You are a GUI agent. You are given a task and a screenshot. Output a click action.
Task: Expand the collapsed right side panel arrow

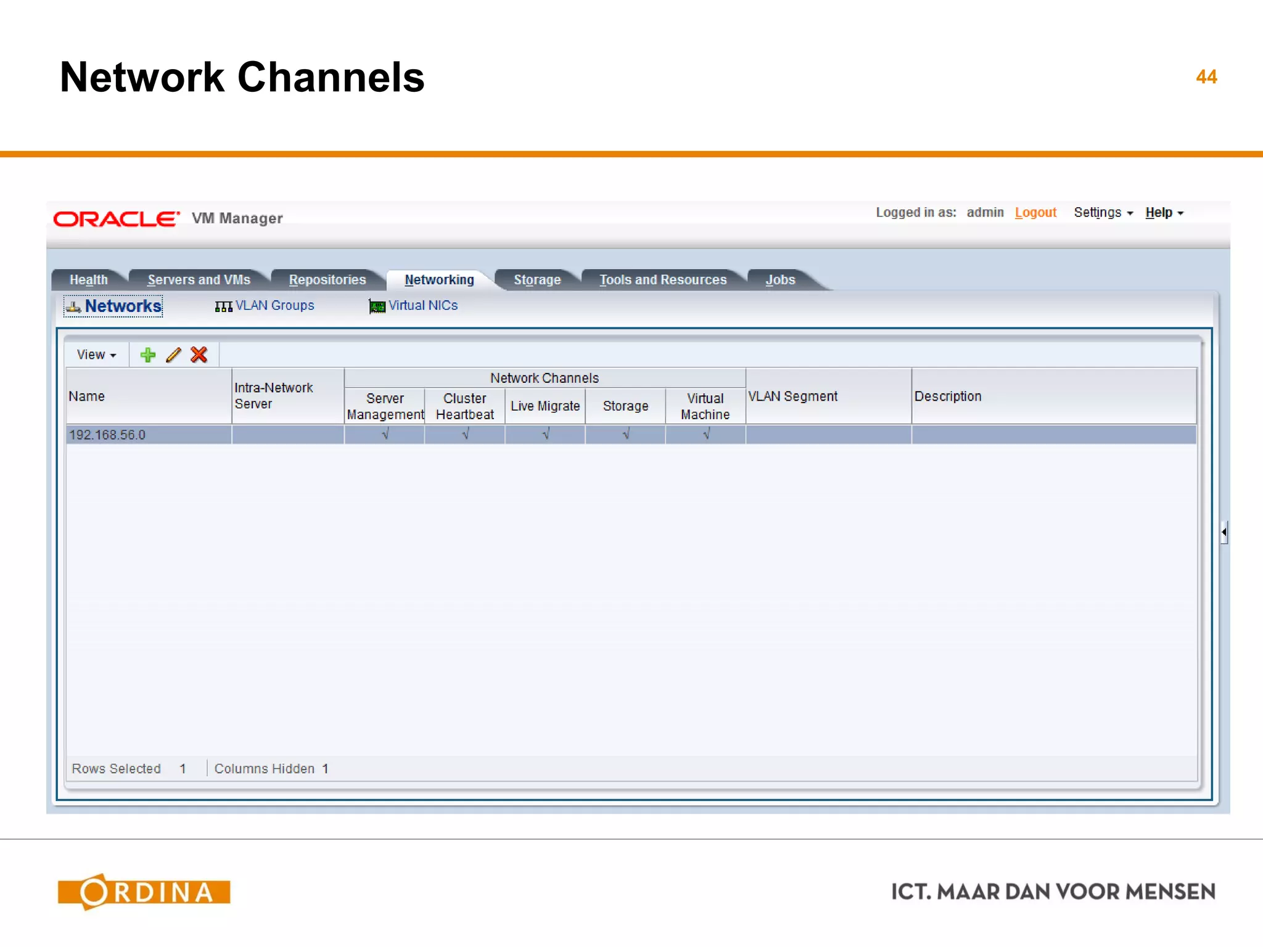pos(1224,532)
